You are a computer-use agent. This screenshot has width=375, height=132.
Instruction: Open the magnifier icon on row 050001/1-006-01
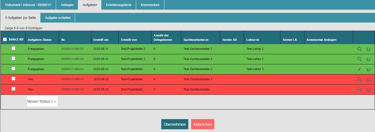[359, 79]
